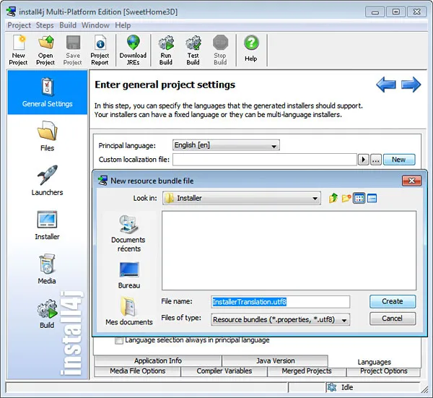
Task: Close the New resource bundle file dialog
Action: point(412,181)
